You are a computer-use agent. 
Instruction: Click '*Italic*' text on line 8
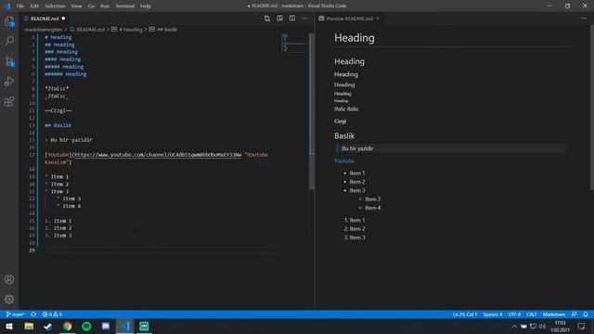coord(57,89)
